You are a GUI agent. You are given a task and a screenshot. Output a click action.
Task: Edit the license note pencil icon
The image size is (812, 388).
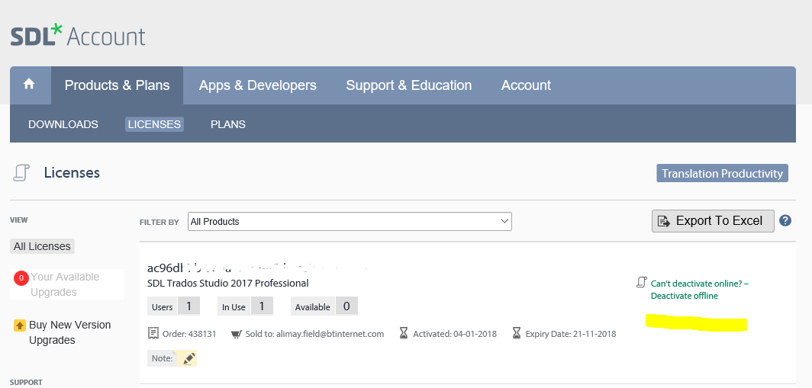click(x=189, y=358)
